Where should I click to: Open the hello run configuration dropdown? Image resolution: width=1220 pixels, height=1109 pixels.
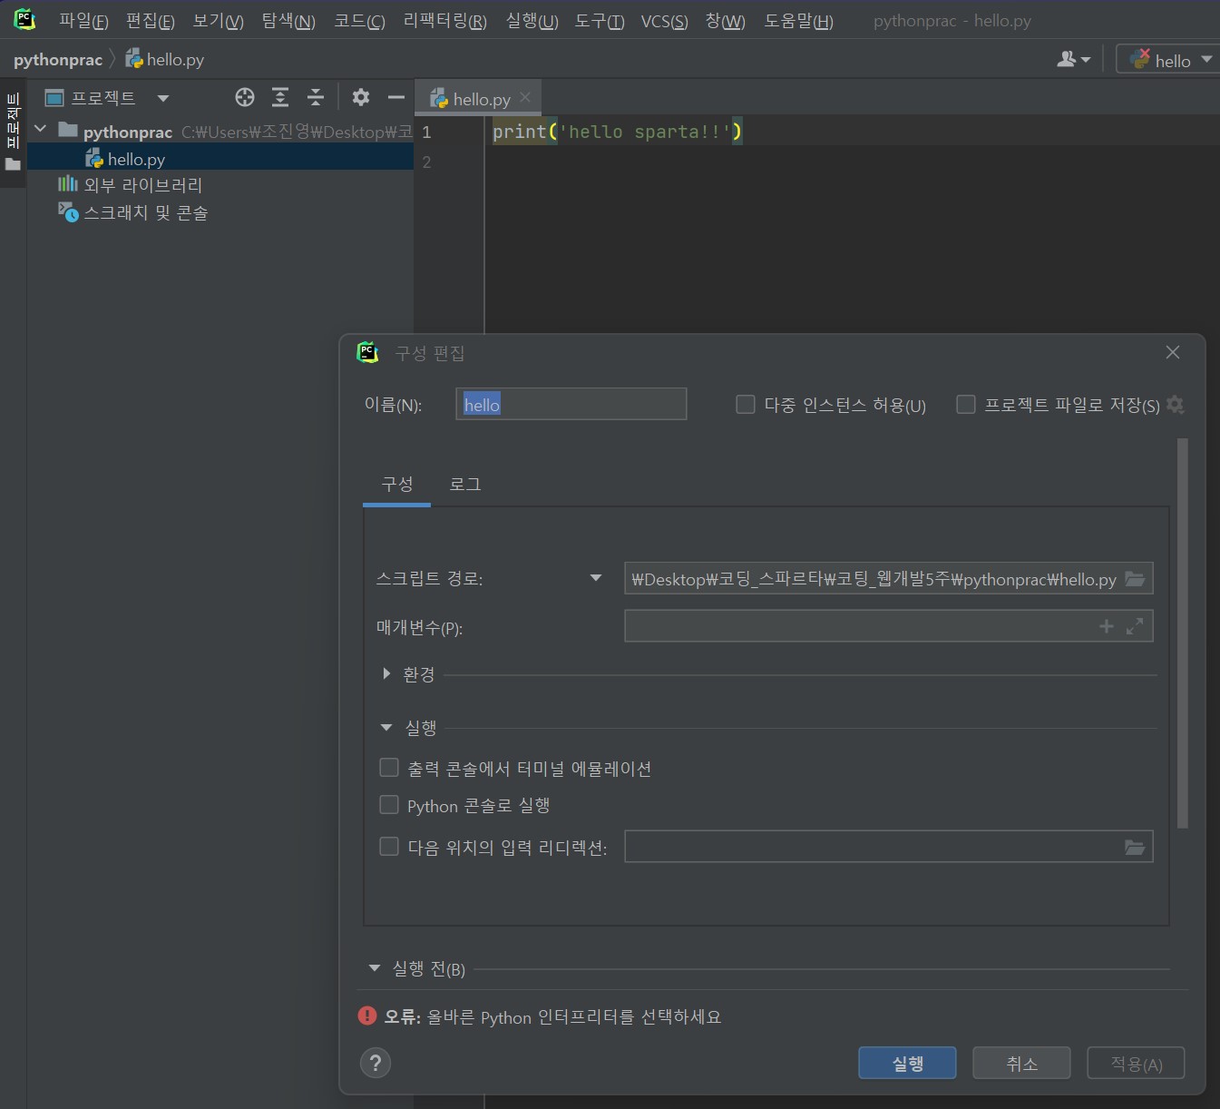pos(1206,59)
